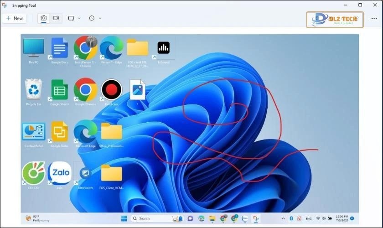Viewport: 383px width, 228px height.
Task: Click the Bandicam recorder icon
Action: 111,89
